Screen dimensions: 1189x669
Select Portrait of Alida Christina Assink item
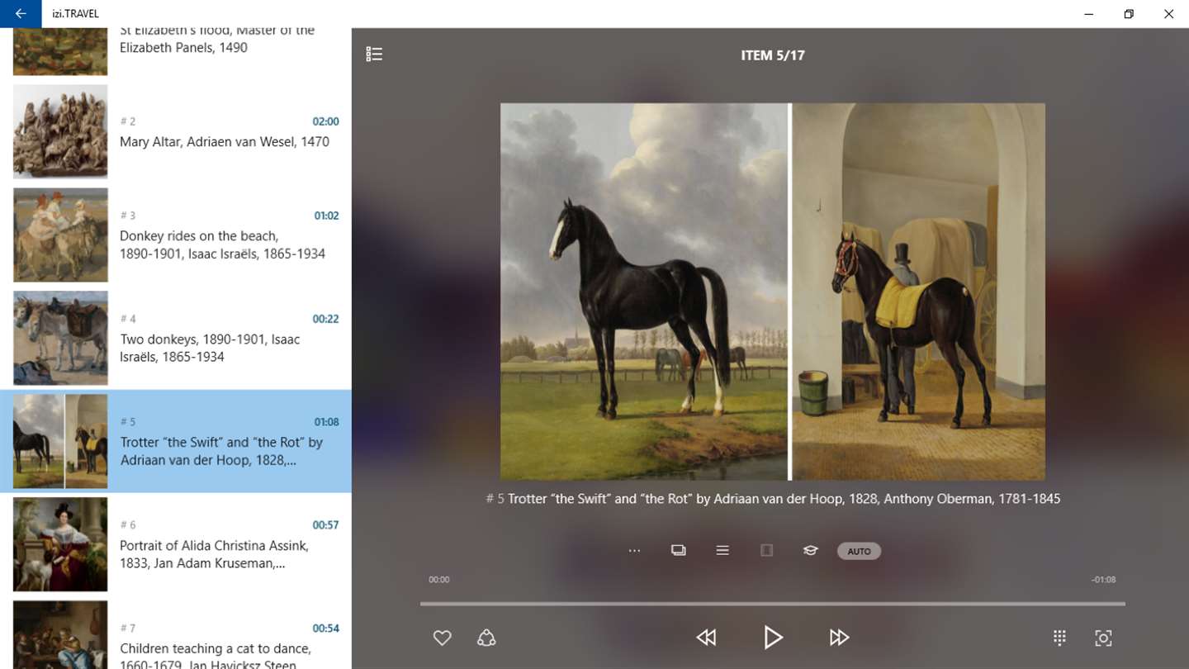click(176, 544)
